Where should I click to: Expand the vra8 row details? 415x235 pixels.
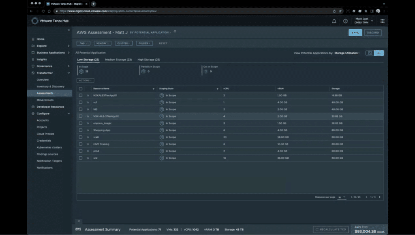pos(88,137)
